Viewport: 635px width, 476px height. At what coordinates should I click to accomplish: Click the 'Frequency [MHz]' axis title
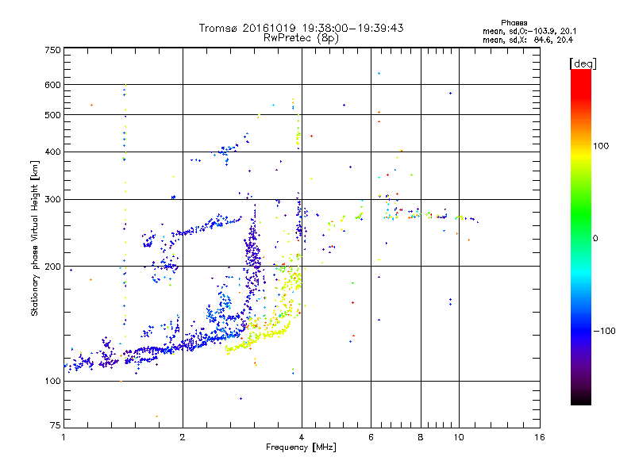point(301,447)
